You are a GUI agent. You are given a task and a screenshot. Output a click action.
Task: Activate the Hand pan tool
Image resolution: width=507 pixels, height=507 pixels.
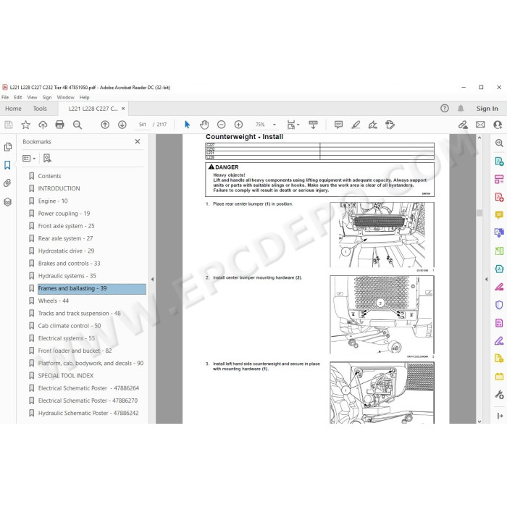(x=204, y=125)
